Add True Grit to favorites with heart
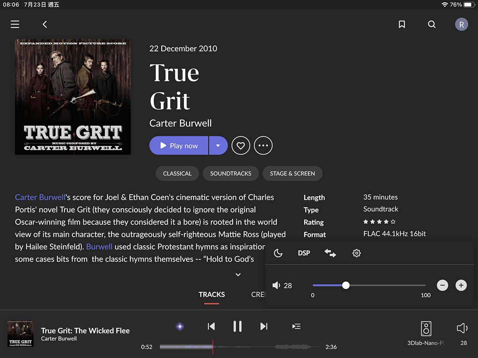The height and width of the screenshot is (358, 478). pyautogui.click(x=241, y=146)
